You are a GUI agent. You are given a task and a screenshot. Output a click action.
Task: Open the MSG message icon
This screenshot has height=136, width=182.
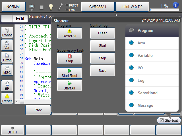click(x=7, y=70)
